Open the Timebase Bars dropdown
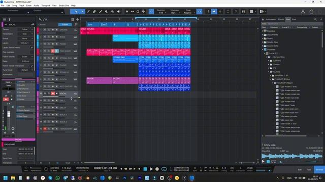This screenshot has width=325, height=182. tap(175, 13)
